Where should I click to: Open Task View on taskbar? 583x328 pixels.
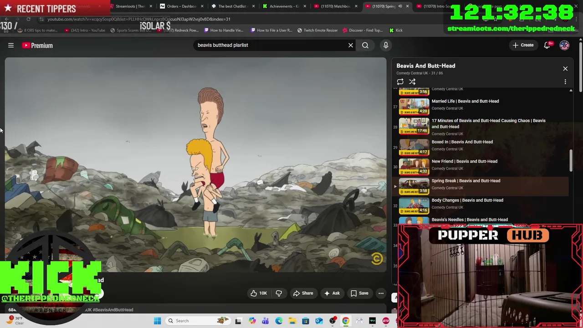tap(238, 321)
